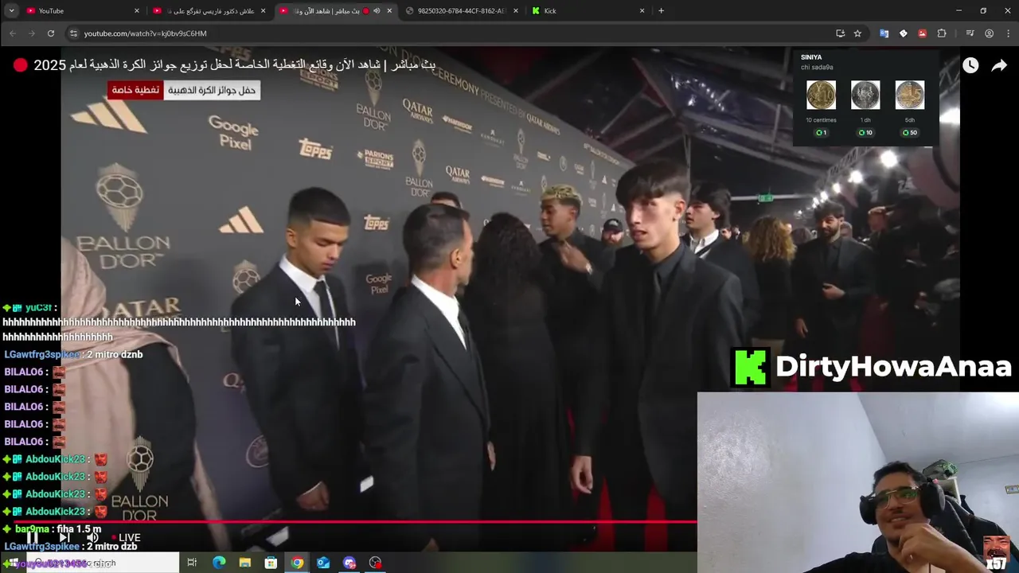Open the Chrome profile menu
This screenshot has width=1019, height=573.
tap(989, 33)
